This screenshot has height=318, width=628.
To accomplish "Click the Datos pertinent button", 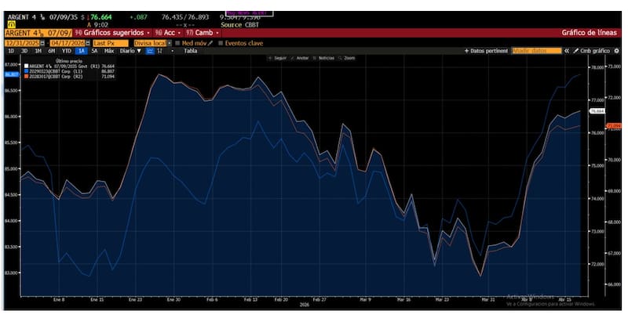I will tap(487, 51).
